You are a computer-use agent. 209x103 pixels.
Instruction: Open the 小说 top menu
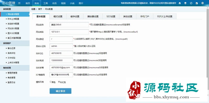[x=72, y=3]
